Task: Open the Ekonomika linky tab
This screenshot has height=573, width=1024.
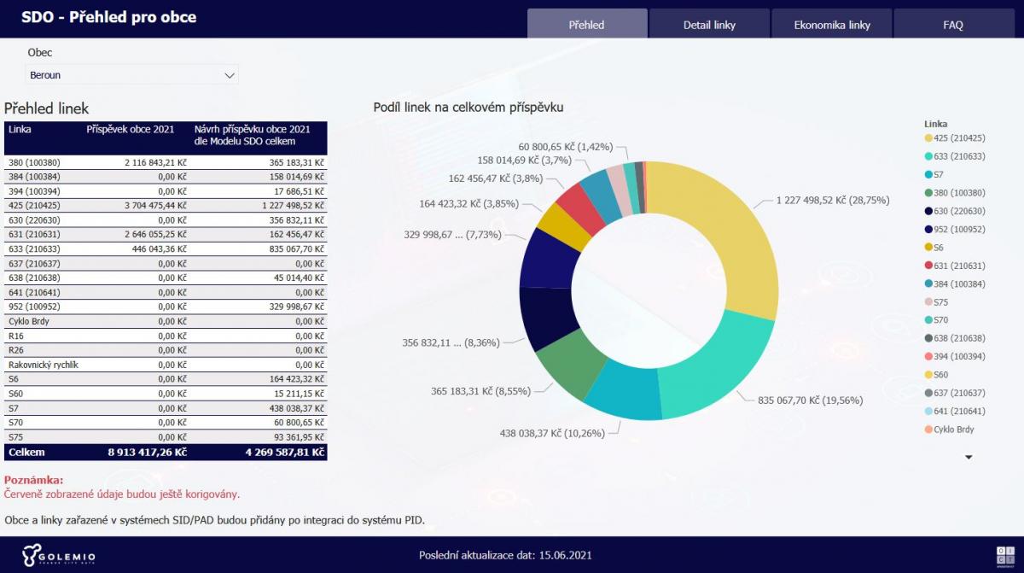Action: 832,24
